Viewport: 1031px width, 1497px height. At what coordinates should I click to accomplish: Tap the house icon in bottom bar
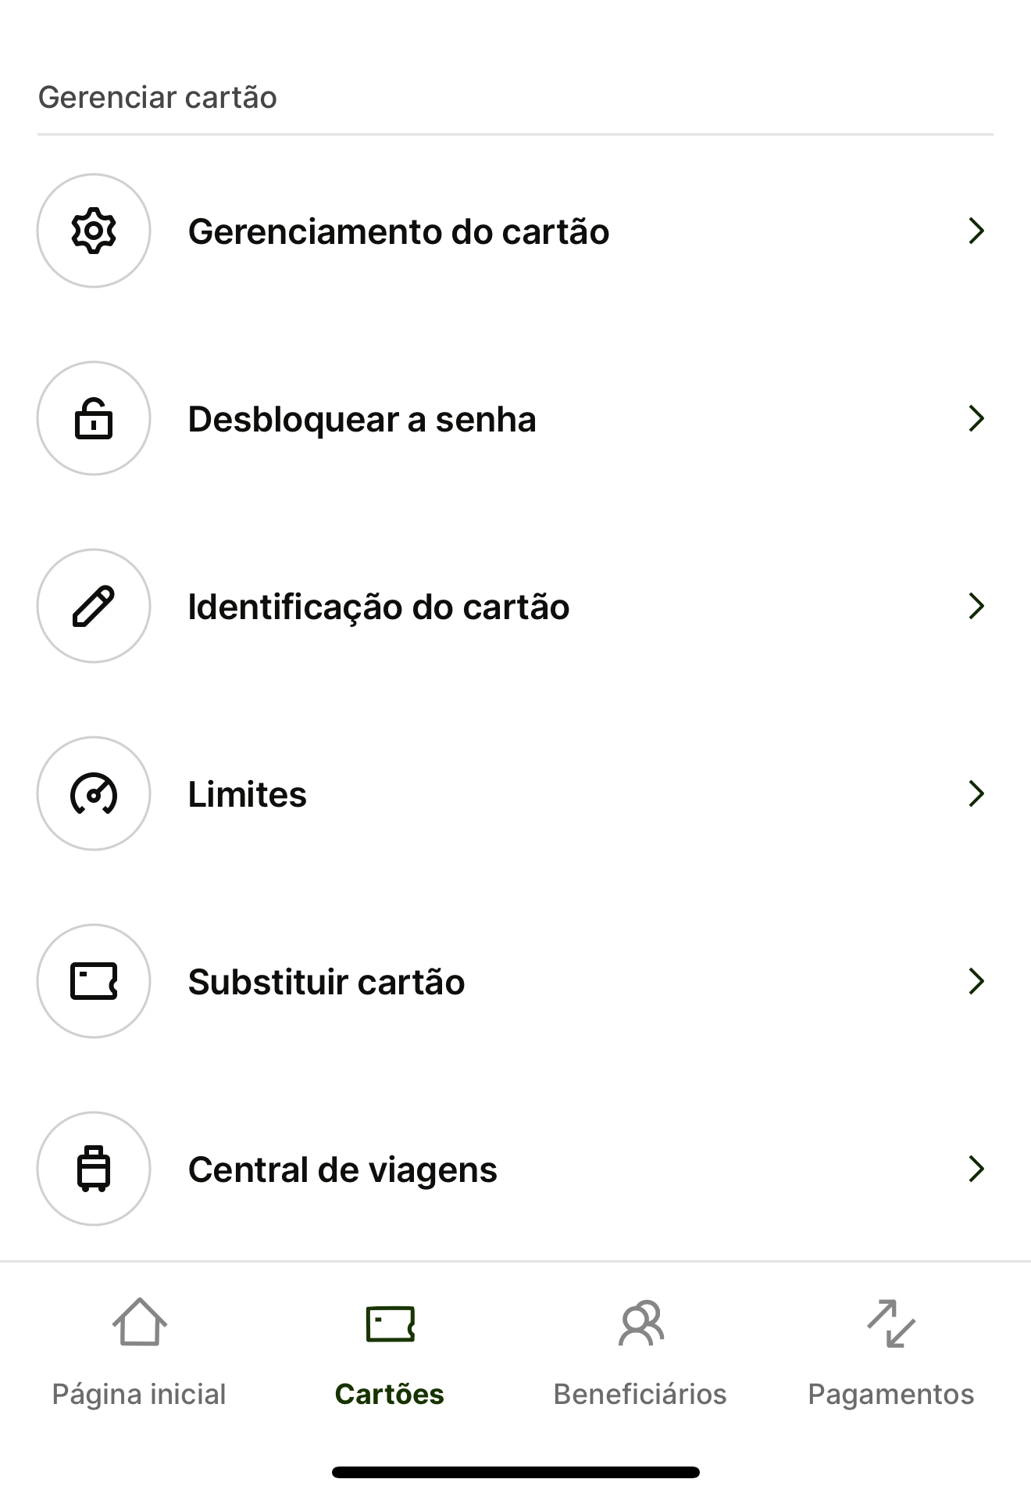point(140,1322)
